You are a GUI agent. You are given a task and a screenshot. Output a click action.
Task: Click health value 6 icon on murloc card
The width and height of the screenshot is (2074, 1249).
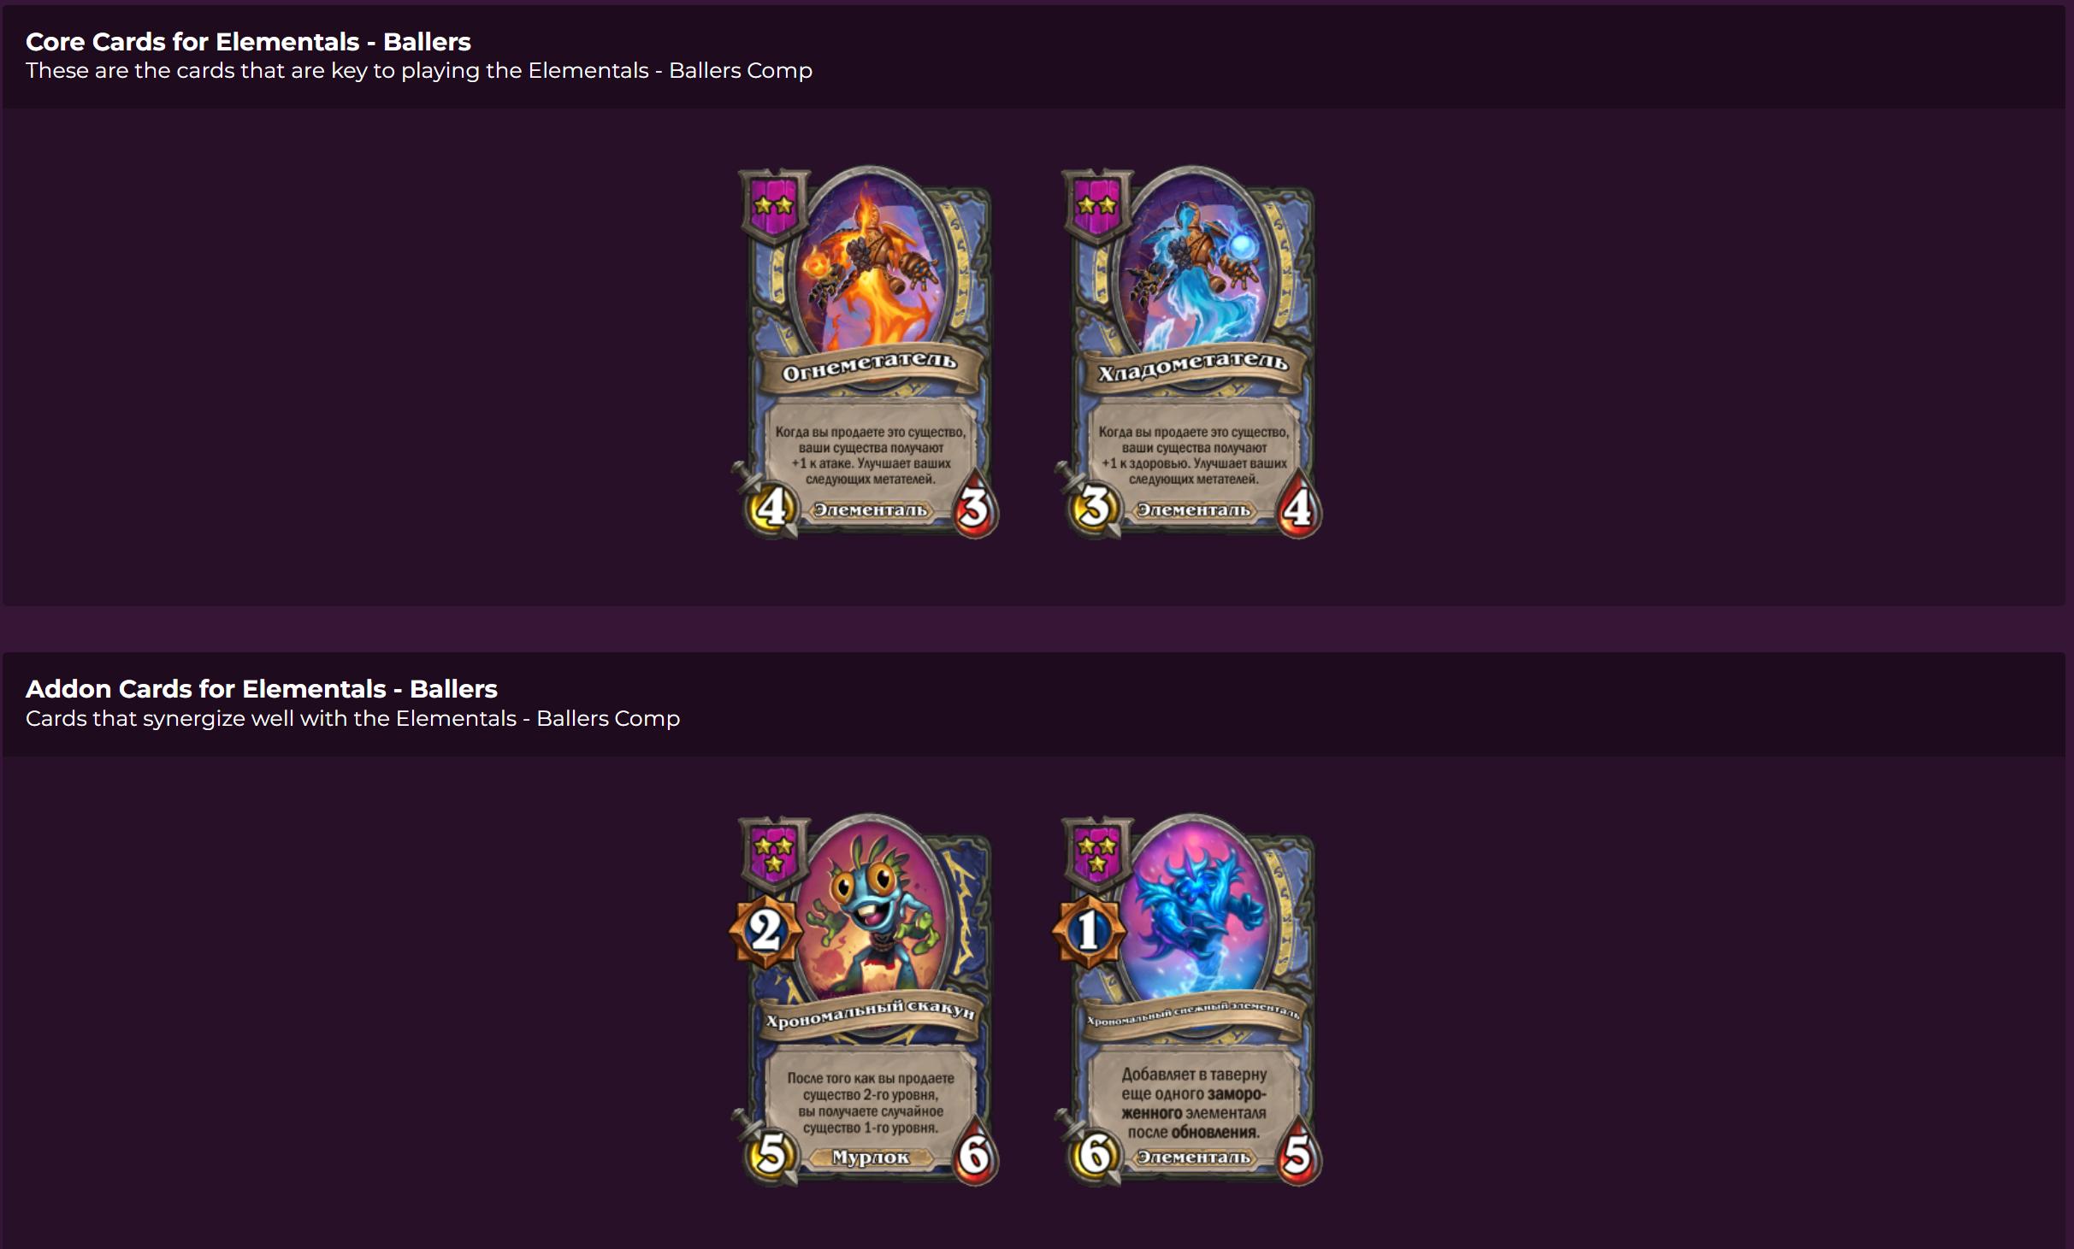pos(975,1155)
